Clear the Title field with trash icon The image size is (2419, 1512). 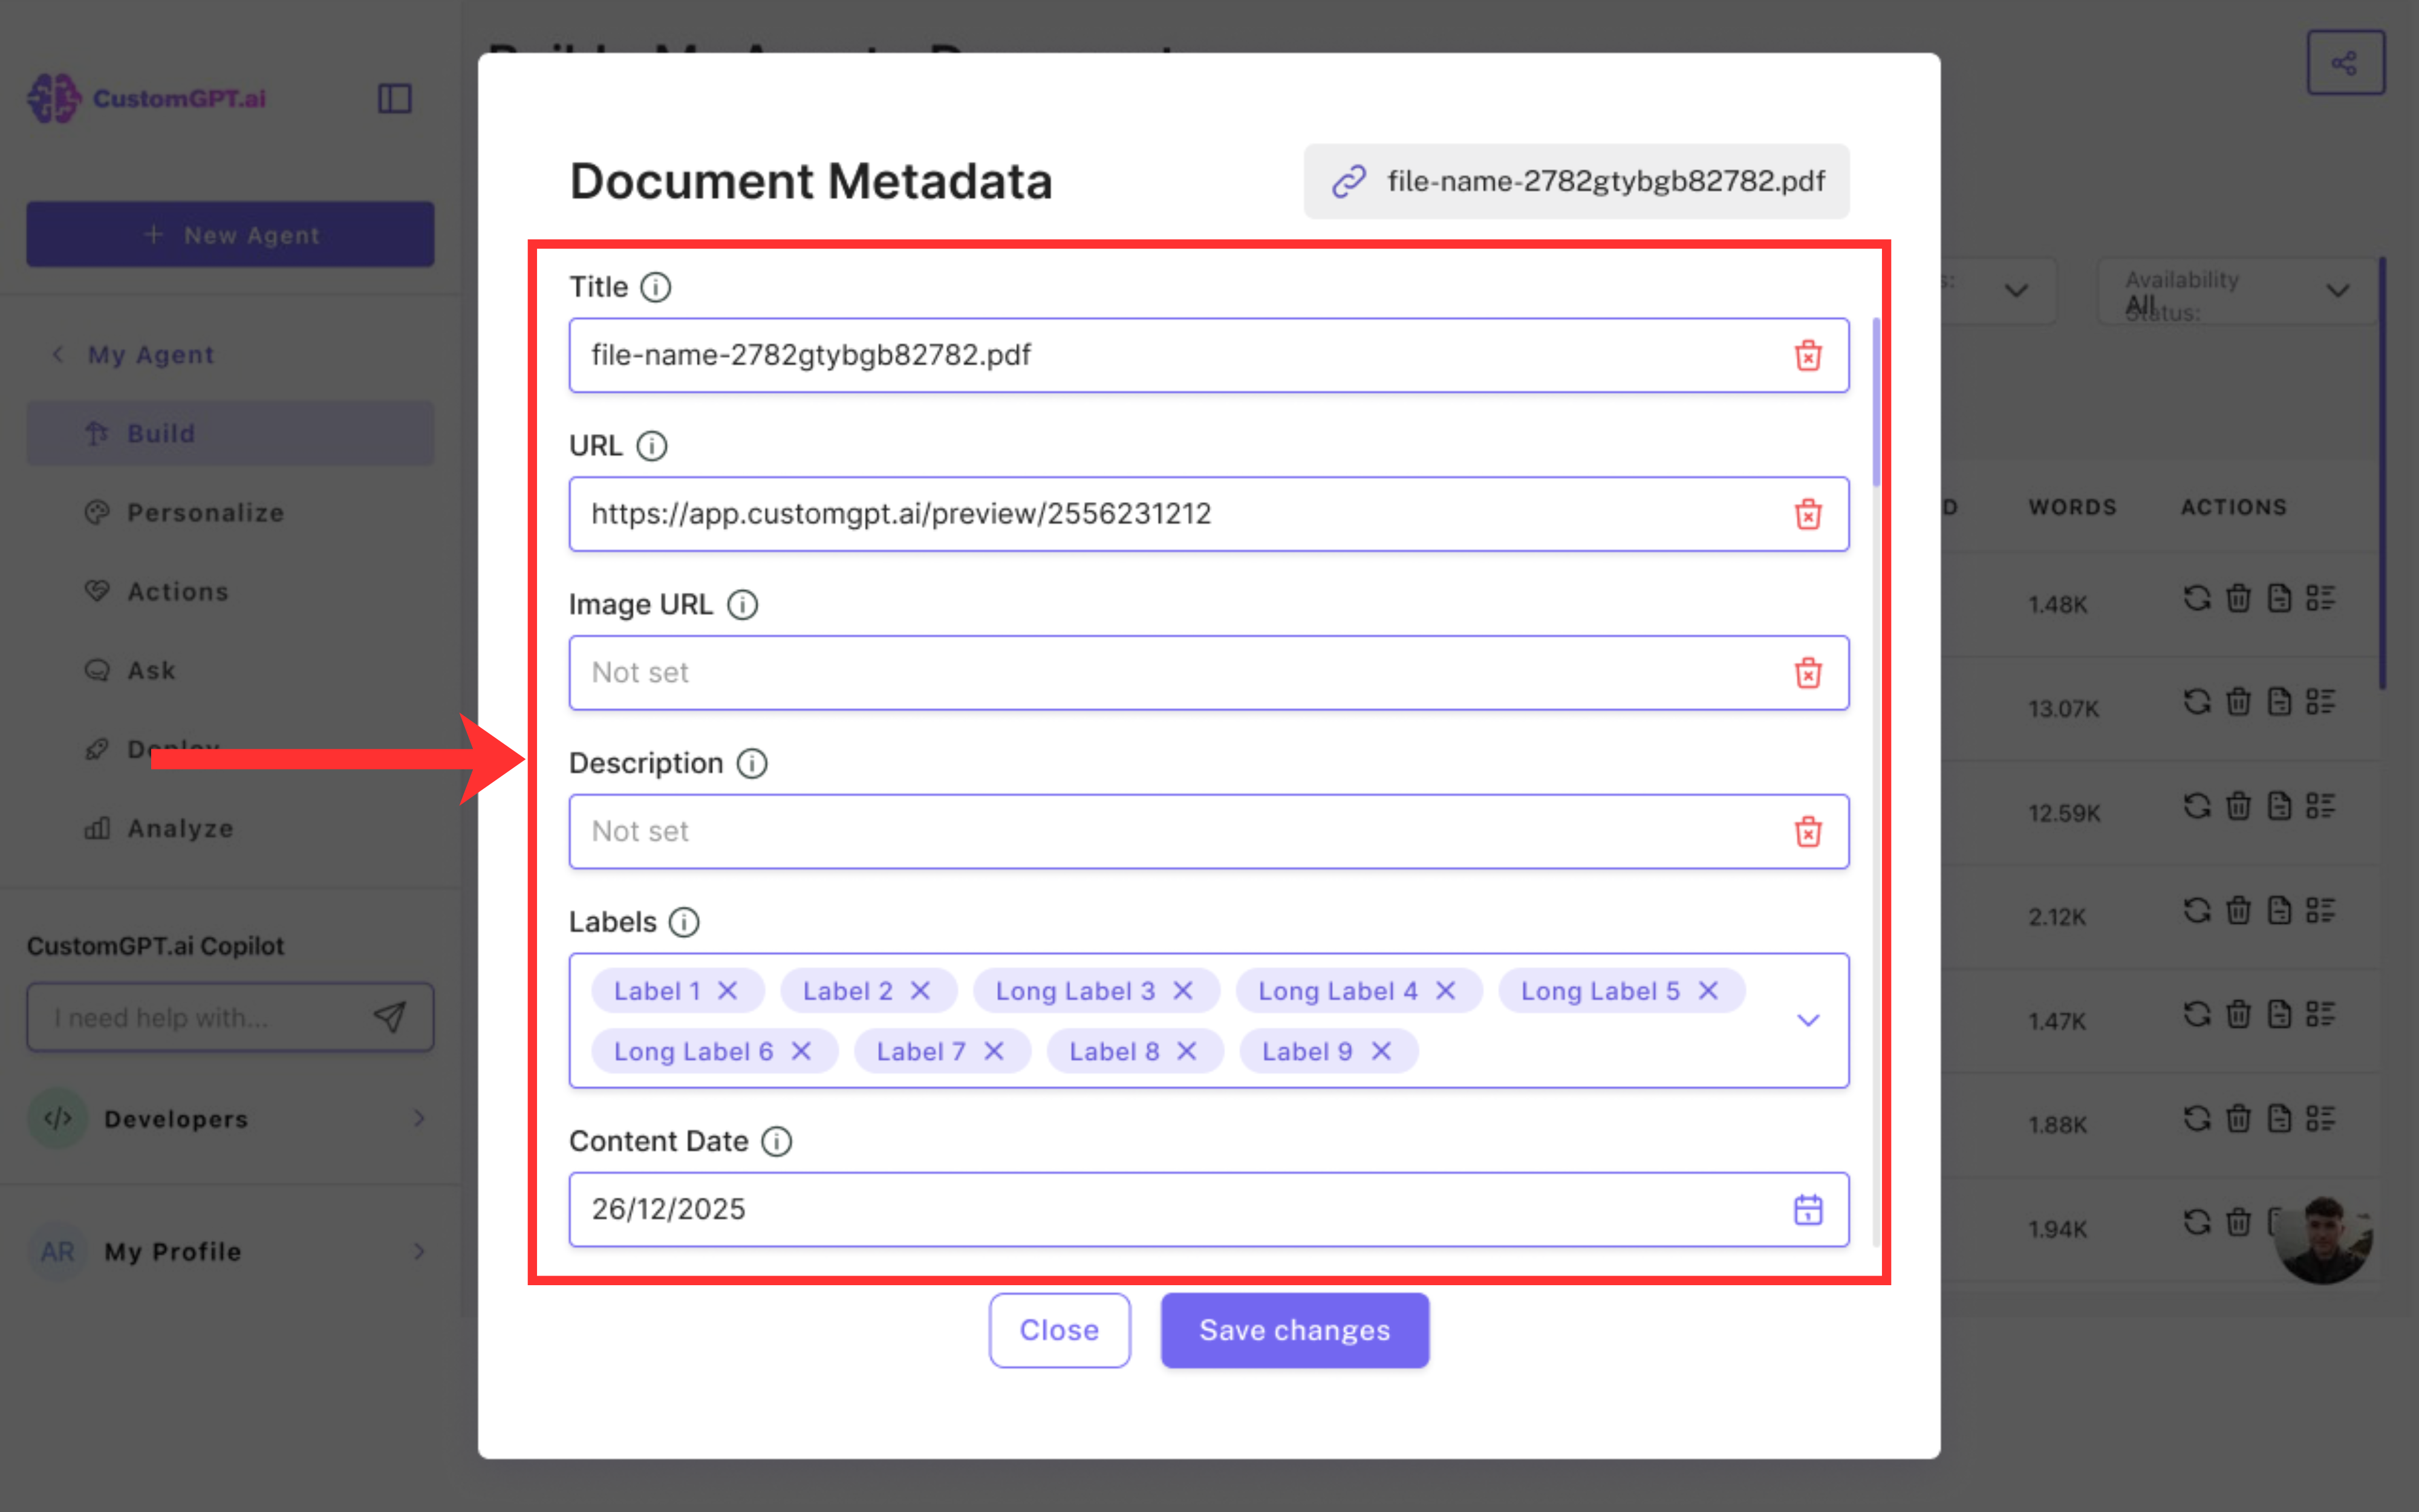(x=1807, y=355)
